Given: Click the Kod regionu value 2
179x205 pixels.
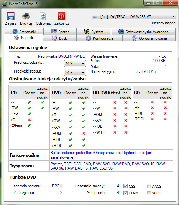Looking at the screenshot, I should pyautogui.click(x=61, y=193).
